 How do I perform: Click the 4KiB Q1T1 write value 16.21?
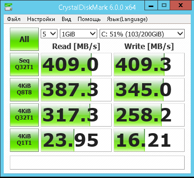[149, 140]
